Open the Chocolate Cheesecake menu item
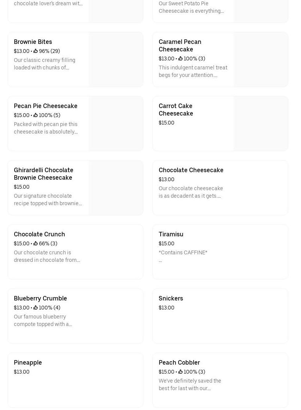 [191, 170]
